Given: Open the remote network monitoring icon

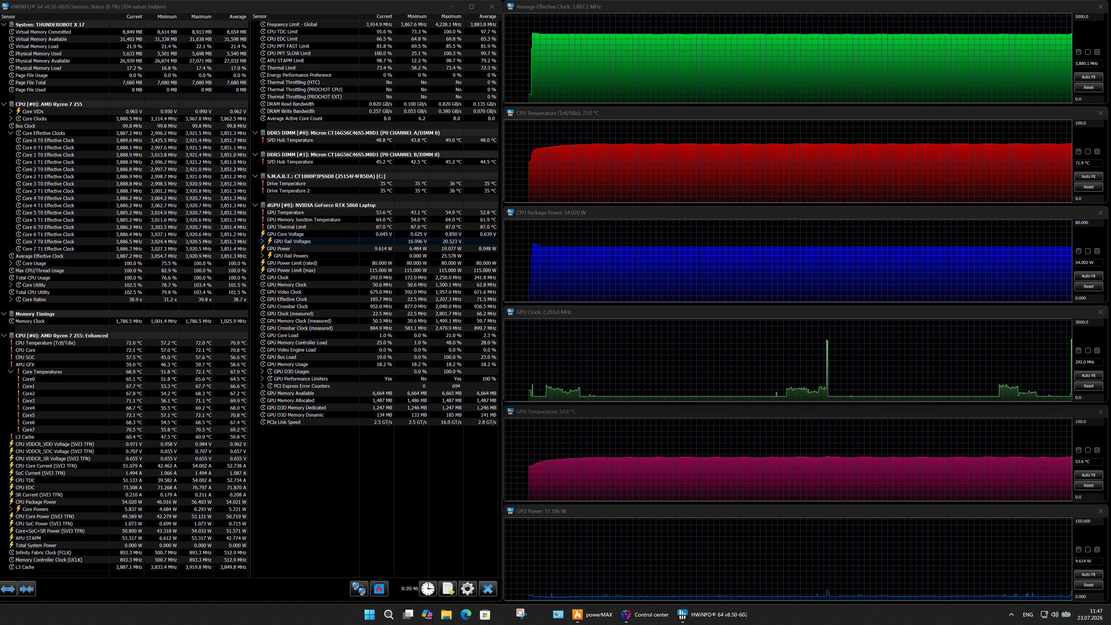Looking at the screenshot, I should tap(359, 589).
